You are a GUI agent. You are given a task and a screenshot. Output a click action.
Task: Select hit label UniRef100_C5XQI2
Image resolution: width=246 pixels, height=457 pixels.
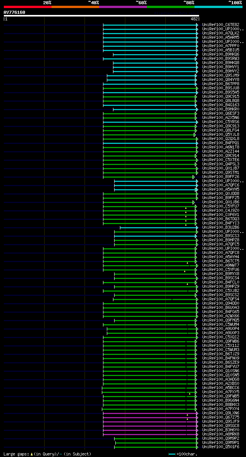tap(221, 338)
